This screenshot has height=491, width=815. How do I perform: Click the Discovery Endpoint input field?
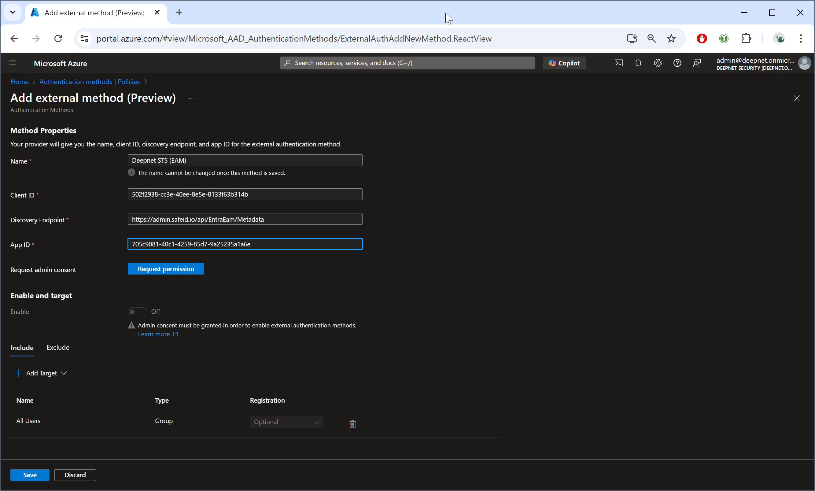tap(245, 219)
